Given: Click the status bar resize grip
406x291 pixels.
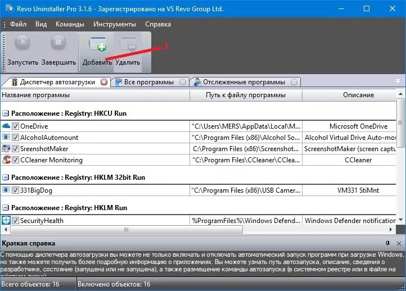Looking at the screenshot, I should coord(403,287).
